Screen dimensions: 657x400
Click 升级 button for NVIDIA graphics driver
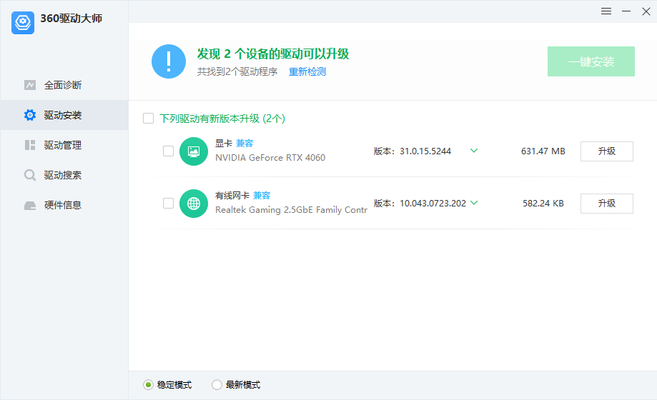pos(606,151)
